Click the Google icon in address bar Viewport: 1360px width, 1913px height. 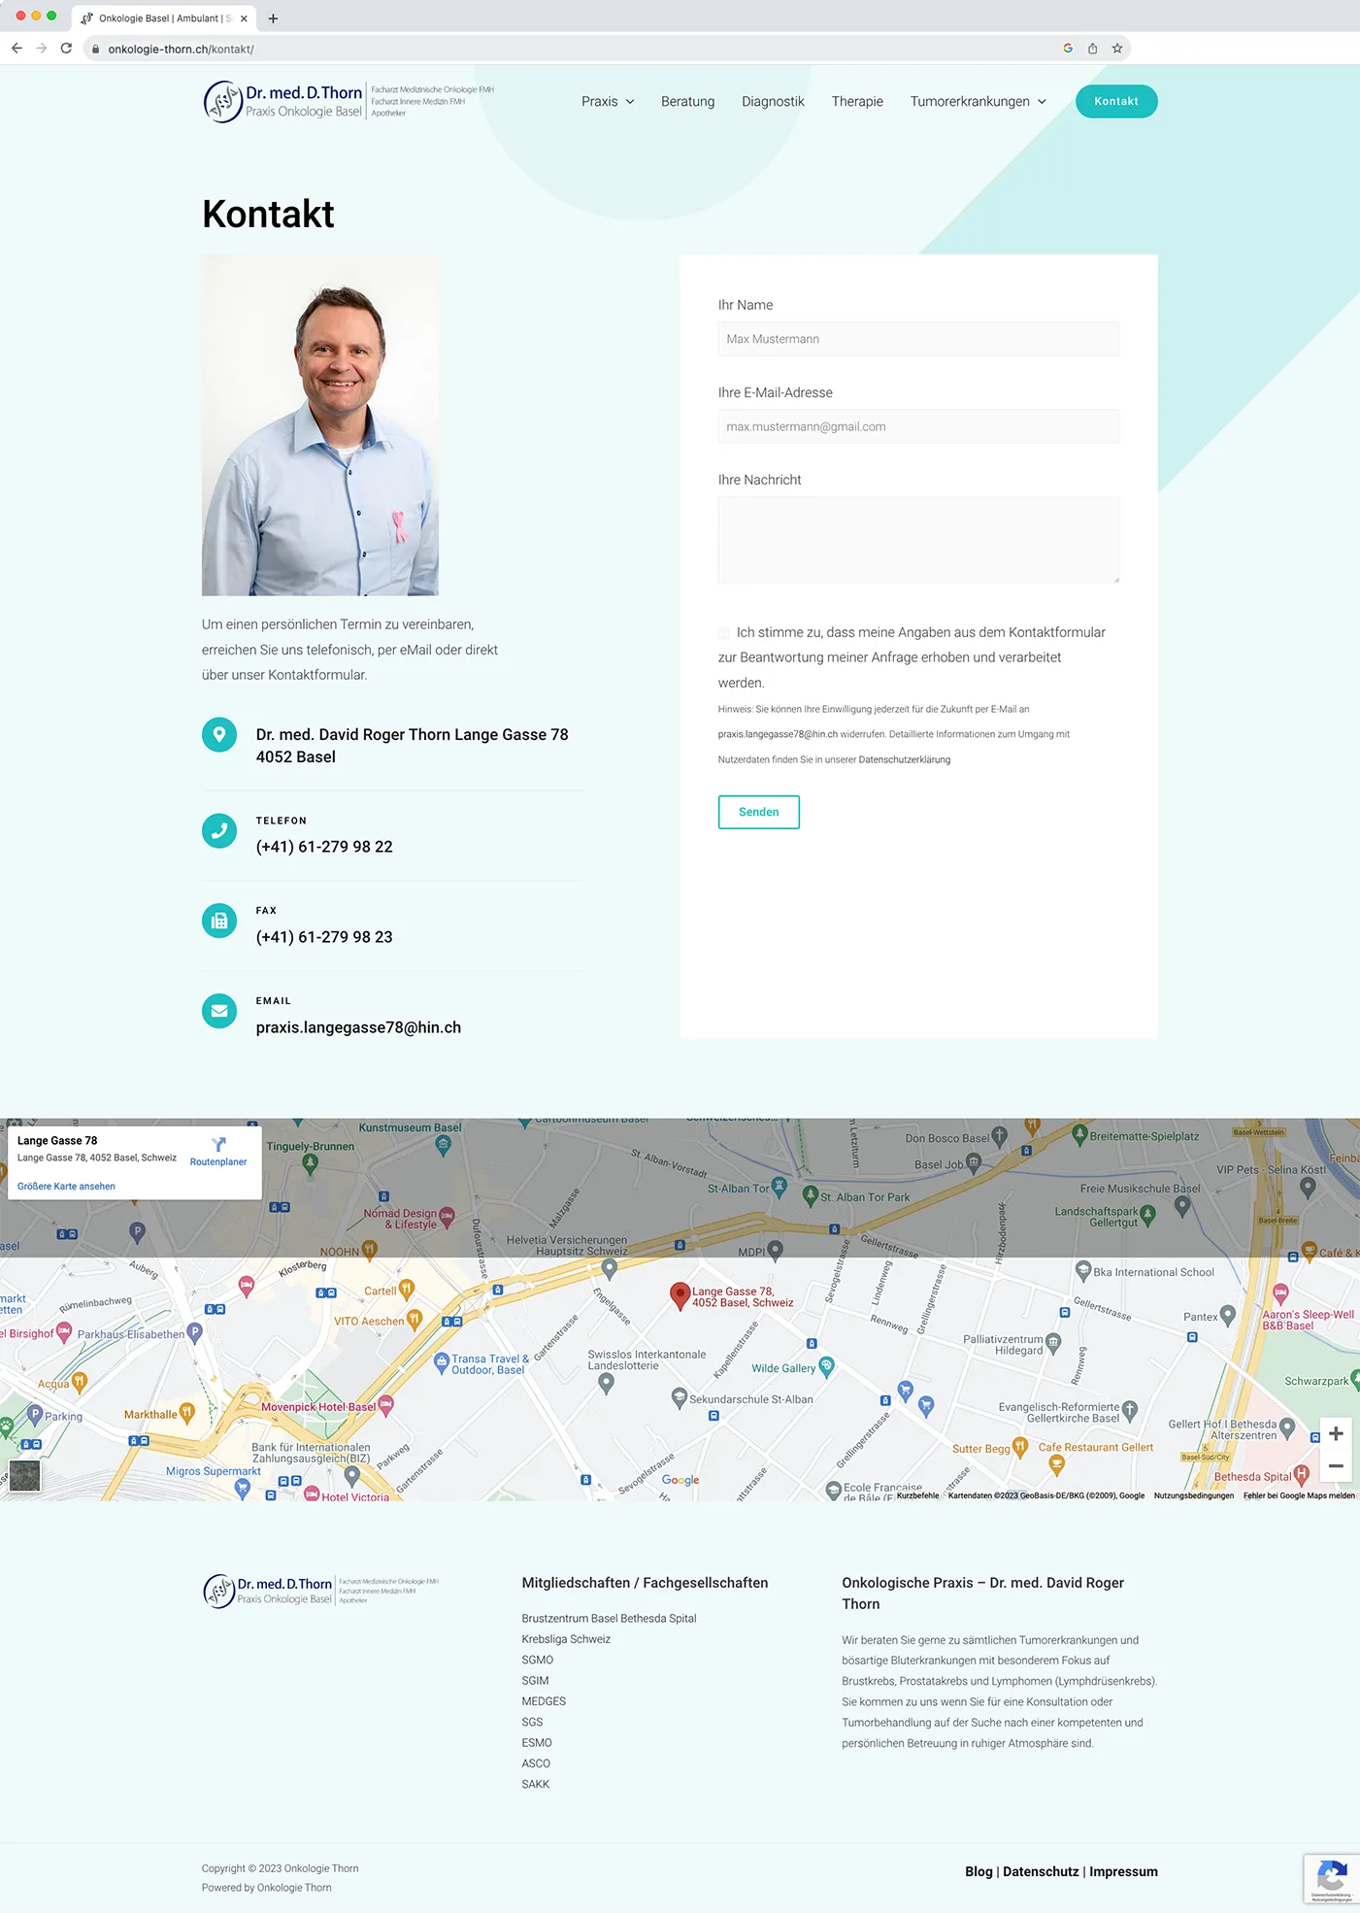(1068, 49)
